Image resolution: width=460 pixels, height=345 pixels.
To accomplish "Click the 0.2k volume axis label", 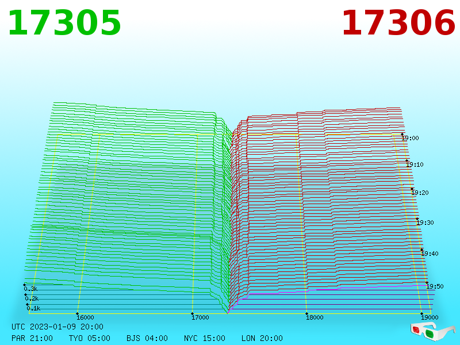I will point(32,298).
